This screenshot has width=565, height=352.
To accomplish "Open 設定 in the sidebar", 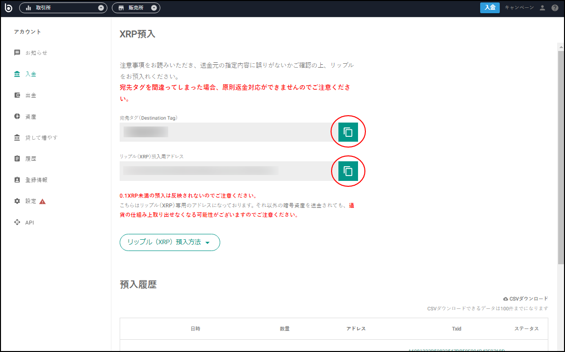I will pyautogui.click(x=30, y=201).
